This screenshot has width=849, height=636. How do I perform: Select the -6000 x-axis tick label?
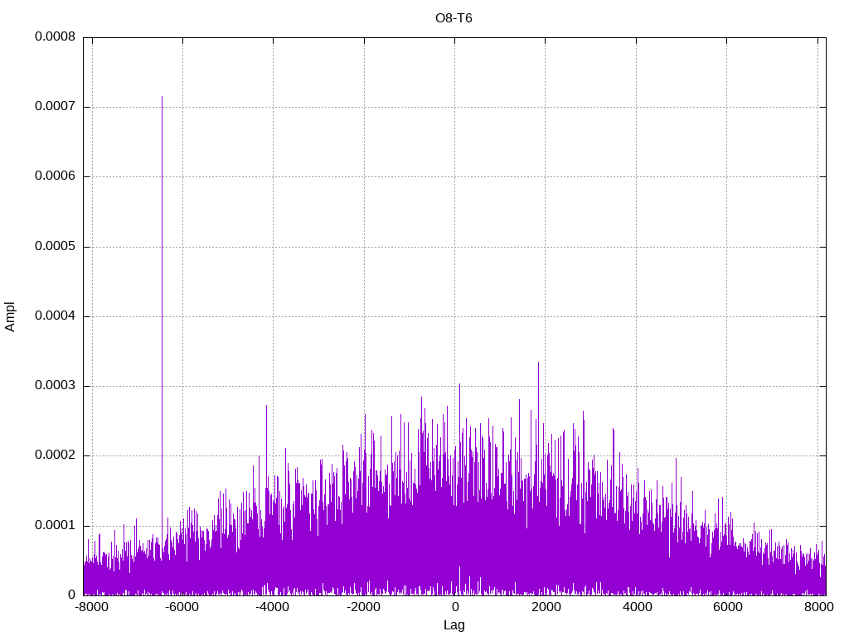click(x=182, y=607)
